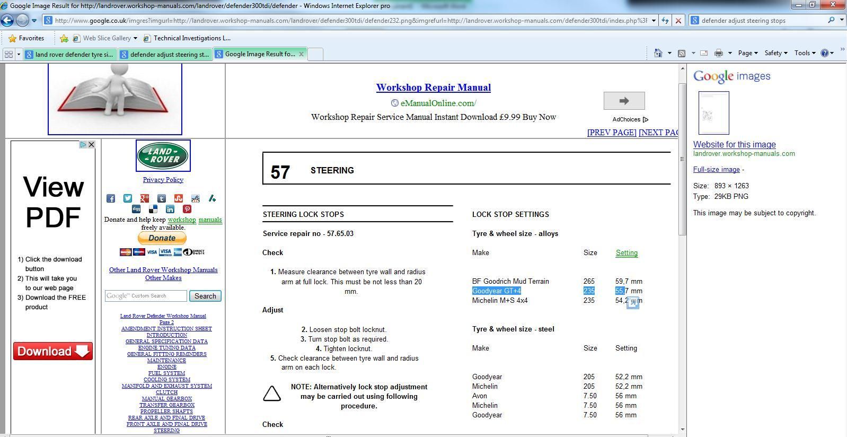847x437 pixels.
Task: Click the Add to Favorites Bar star icon
Action: (x=64, y=38)
